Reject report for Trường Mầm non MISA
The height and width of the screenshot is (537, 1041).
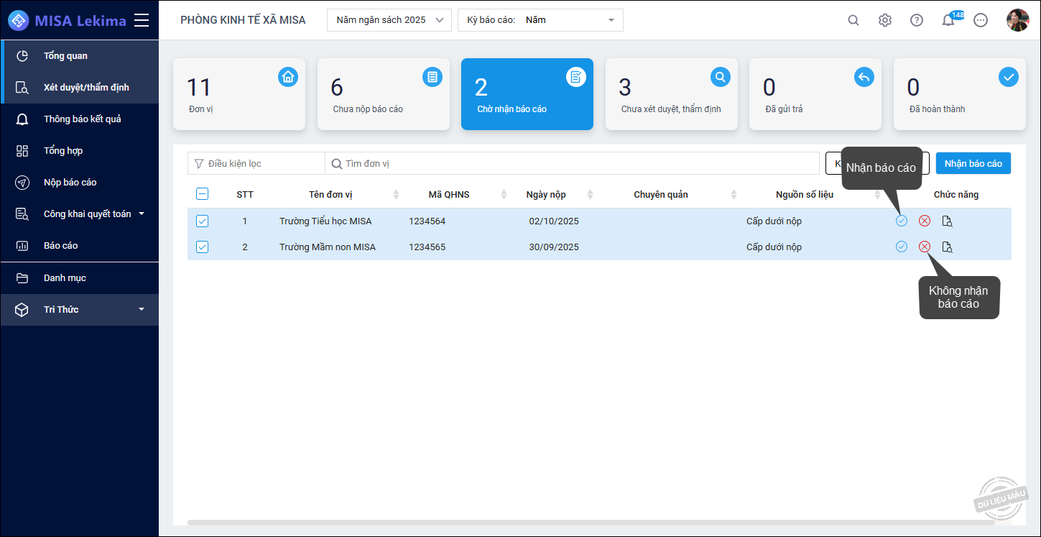925,247
